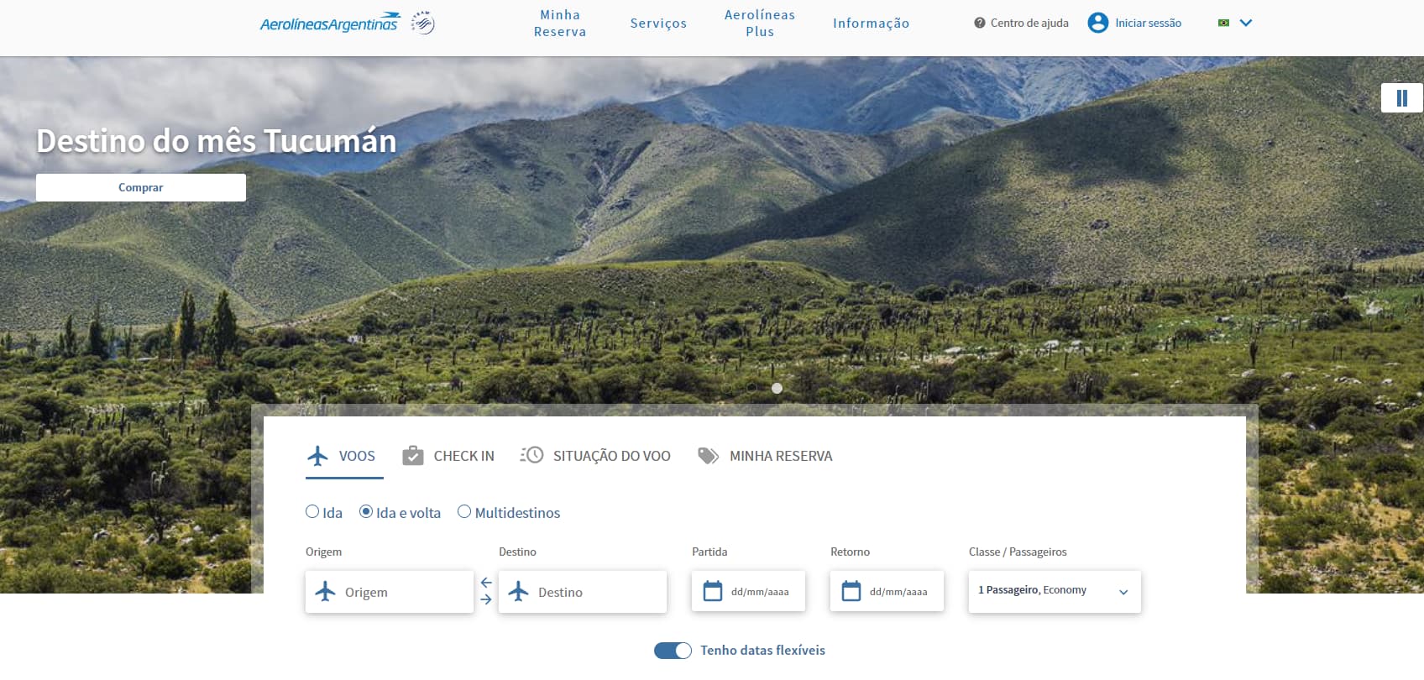Open the Retorno calendar icon
Viewport: 1424px width, 680px height.
851,591
